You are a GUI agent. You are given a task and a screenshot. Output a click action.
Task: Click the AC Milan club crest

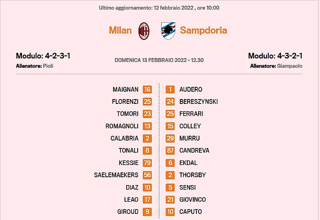click(x=144, y=31)
